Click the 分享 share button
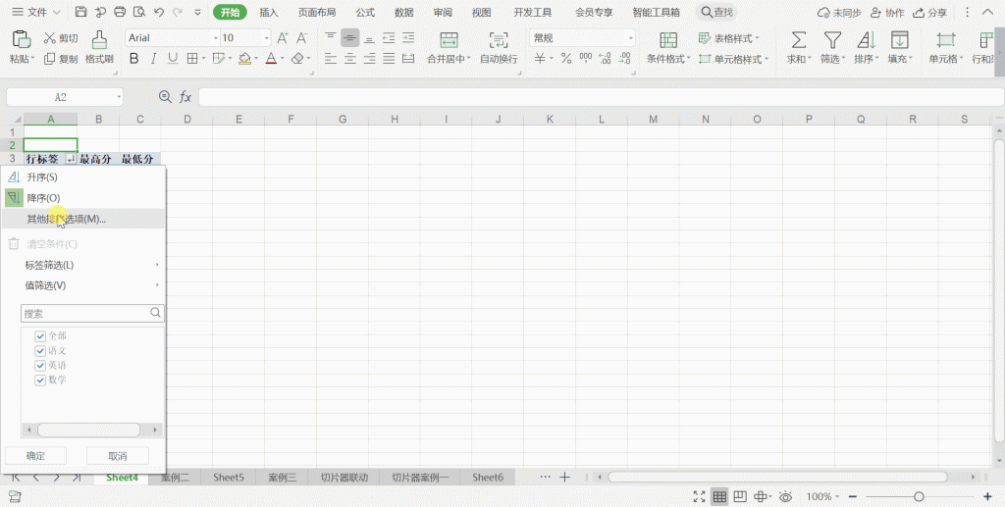Image resolution: width=1005 pixels, height=507 pixels. tap(930, 12)
